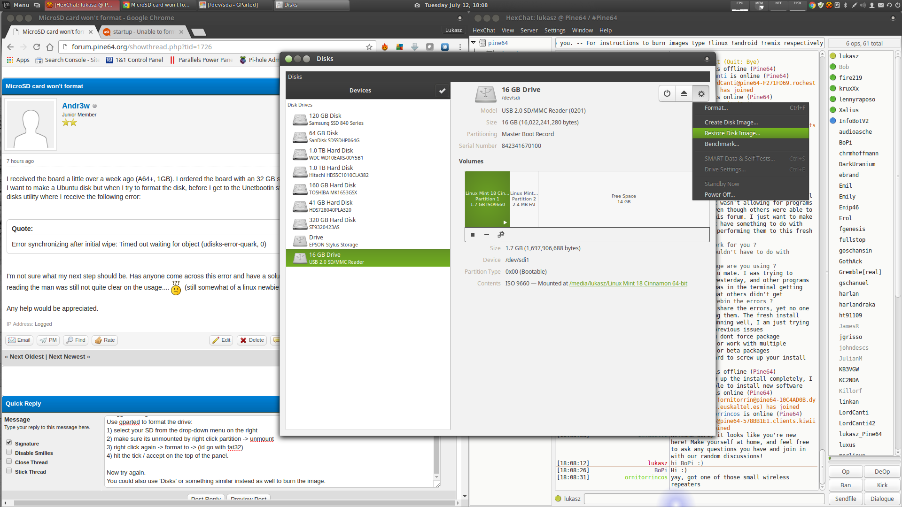Choose Restore Disk Image from menu
902x507 pixels.
(x=732, y=133)
